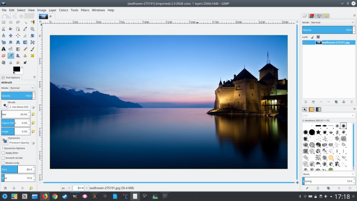The image size is (357, 201).
Task: Select the Scissors Select tool
Action: 4,29
